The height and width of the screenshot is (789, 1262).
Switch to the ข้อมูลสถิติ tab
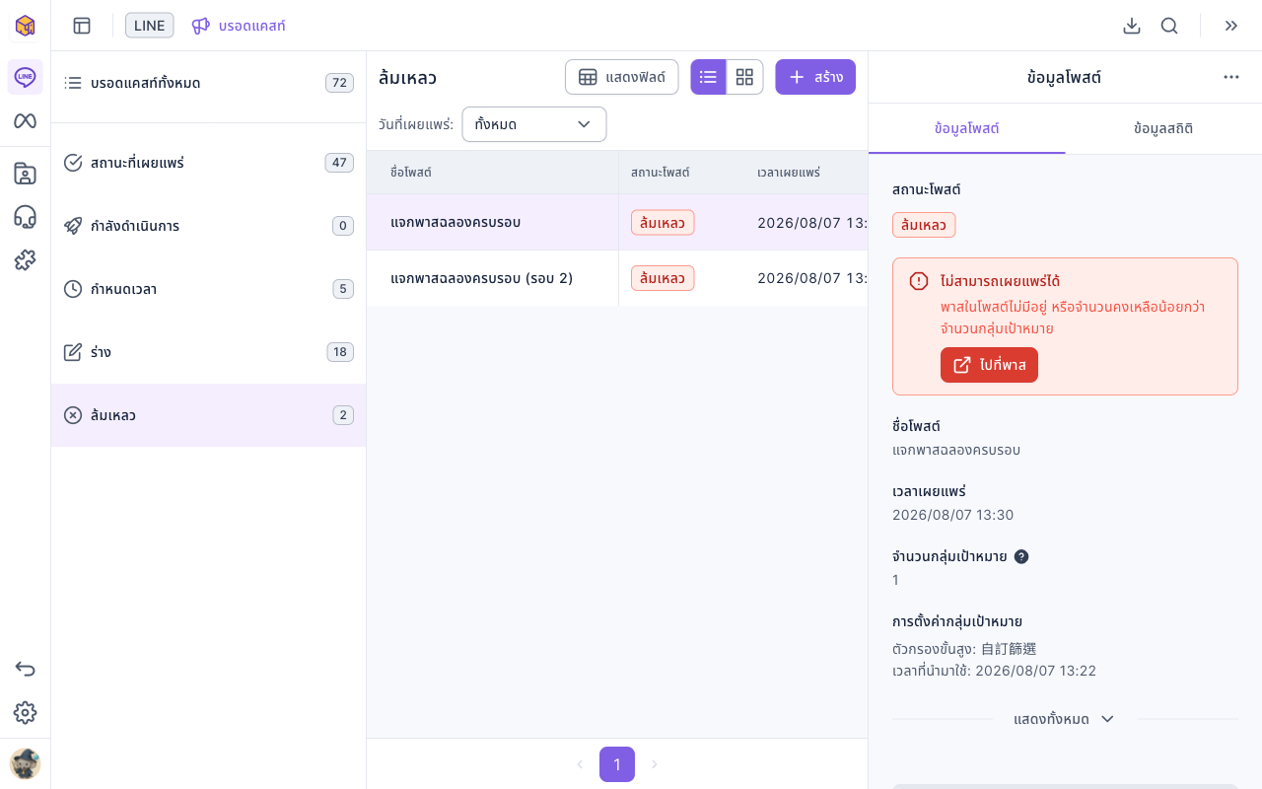pos(1163,128)
